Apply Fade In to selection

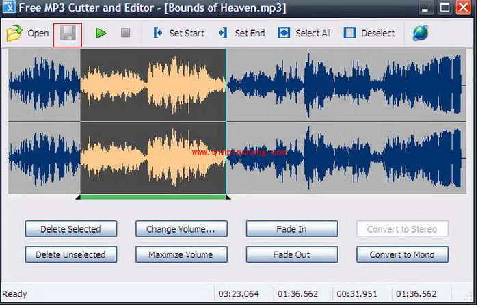pos(292,228)
